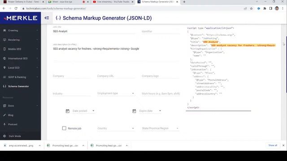Bookmark this page with the star icon

pos(251,8)
